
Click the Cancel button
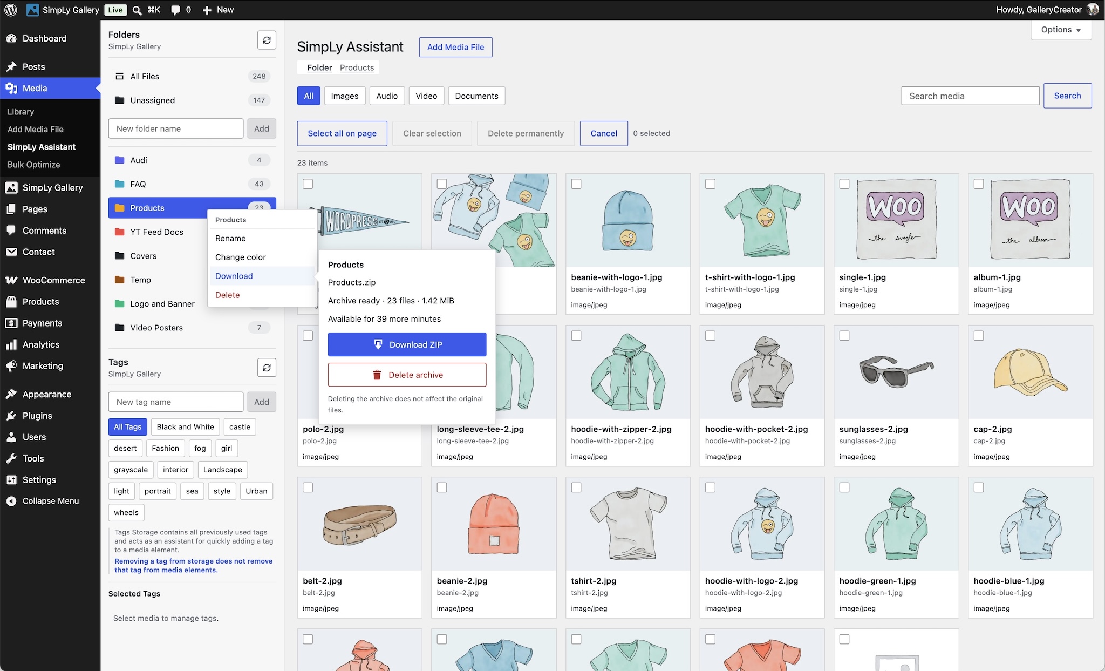(x=604, y=133)
